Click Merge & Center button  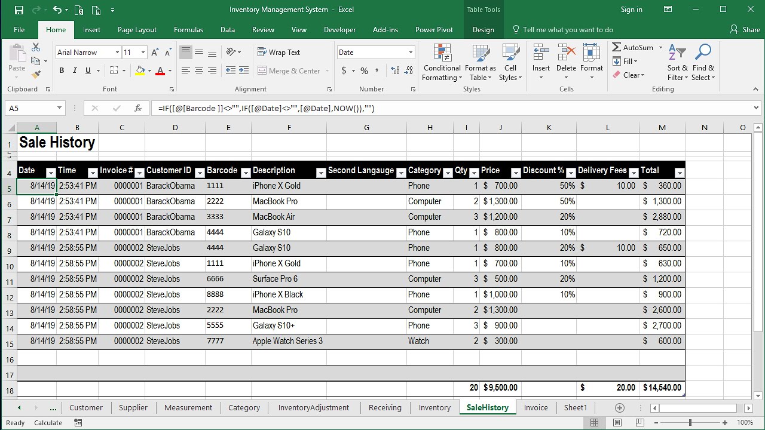point(289,70)
